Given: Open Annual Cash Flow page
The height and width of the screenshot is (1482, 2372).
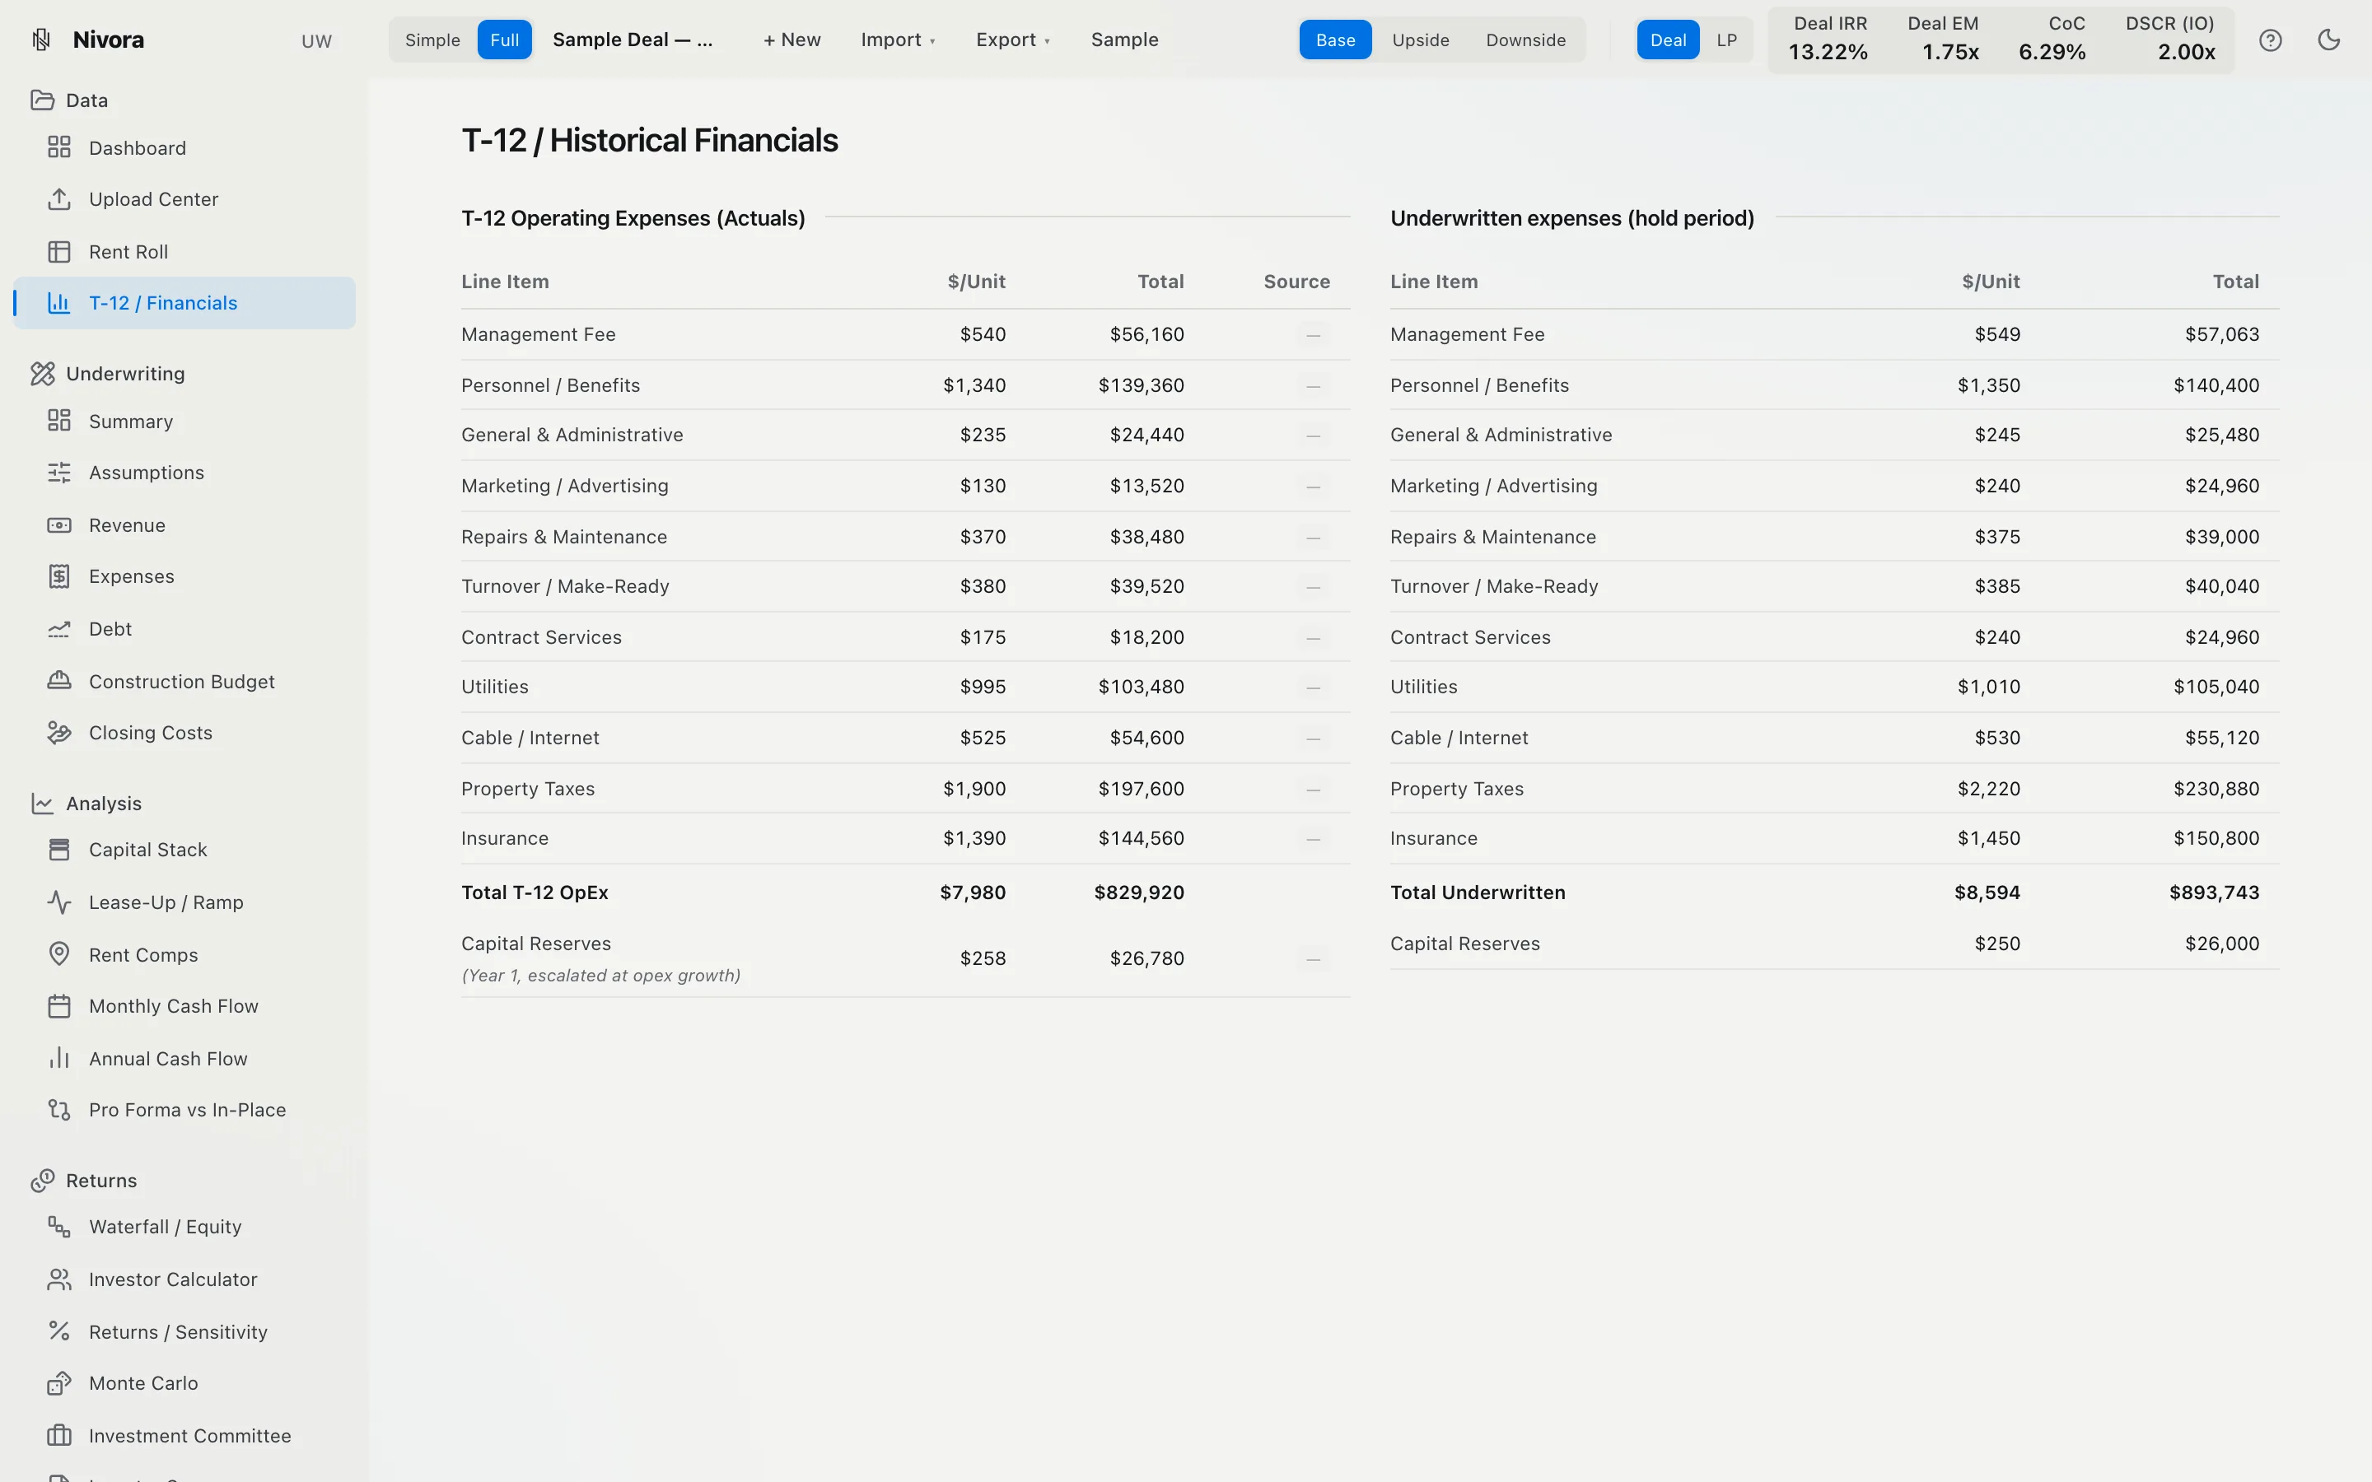Looking at the screenshot, I should pos(184,1059).
